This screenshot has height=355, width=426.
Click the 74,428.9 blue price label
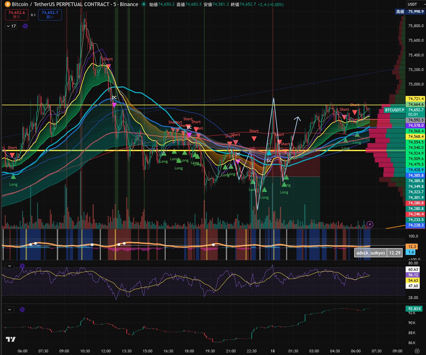(416, 170)
